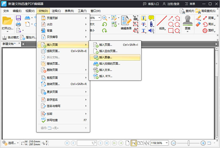The image size is (220, 148).
Task: Add a new document tab
Action: (23, 44)
